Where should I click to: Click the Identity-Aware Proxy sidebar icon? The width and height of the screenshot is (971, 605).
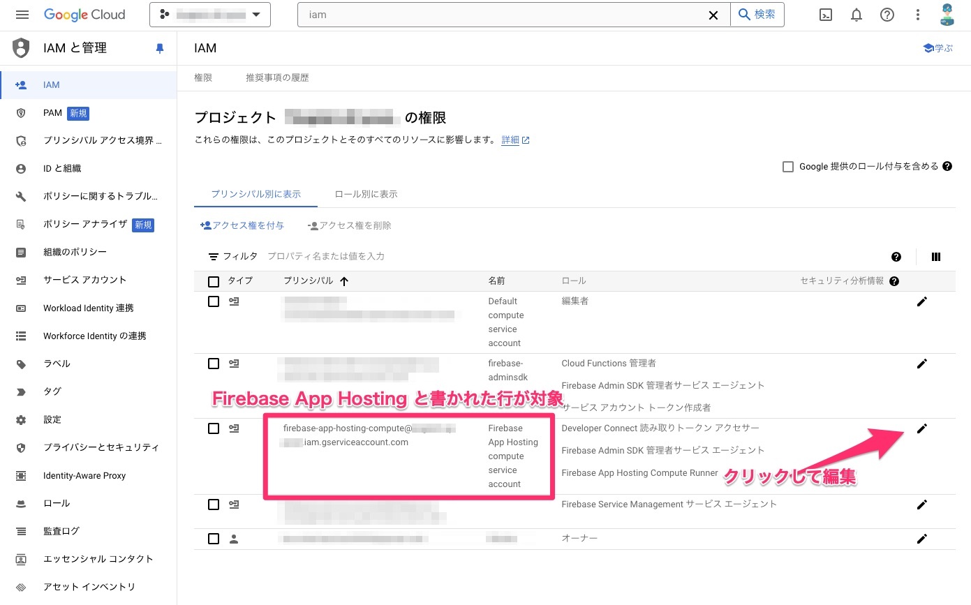pos(21,475)
